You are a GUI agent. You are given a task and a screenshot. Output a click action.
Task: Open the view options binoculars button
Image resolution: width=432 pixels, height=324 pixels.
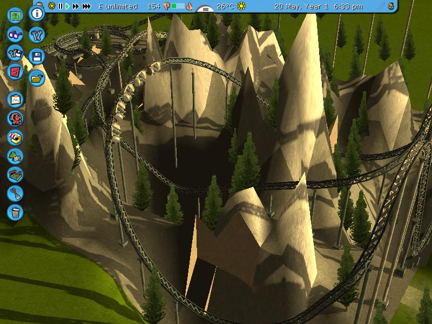(x=15, y=34)
